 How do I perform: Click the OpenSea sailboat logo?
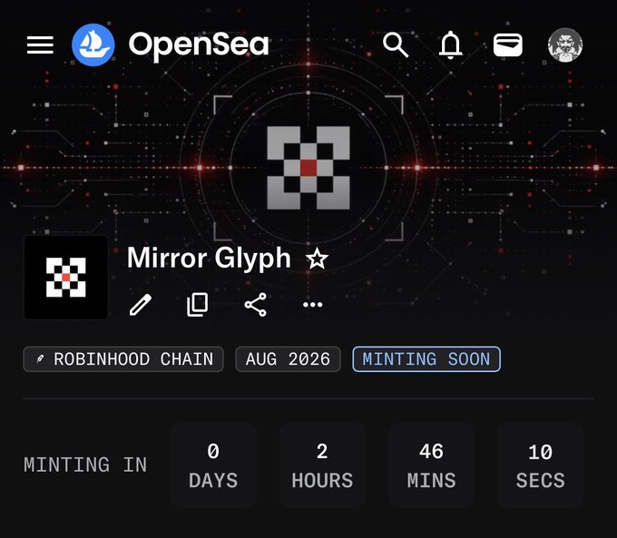point(93,44)
